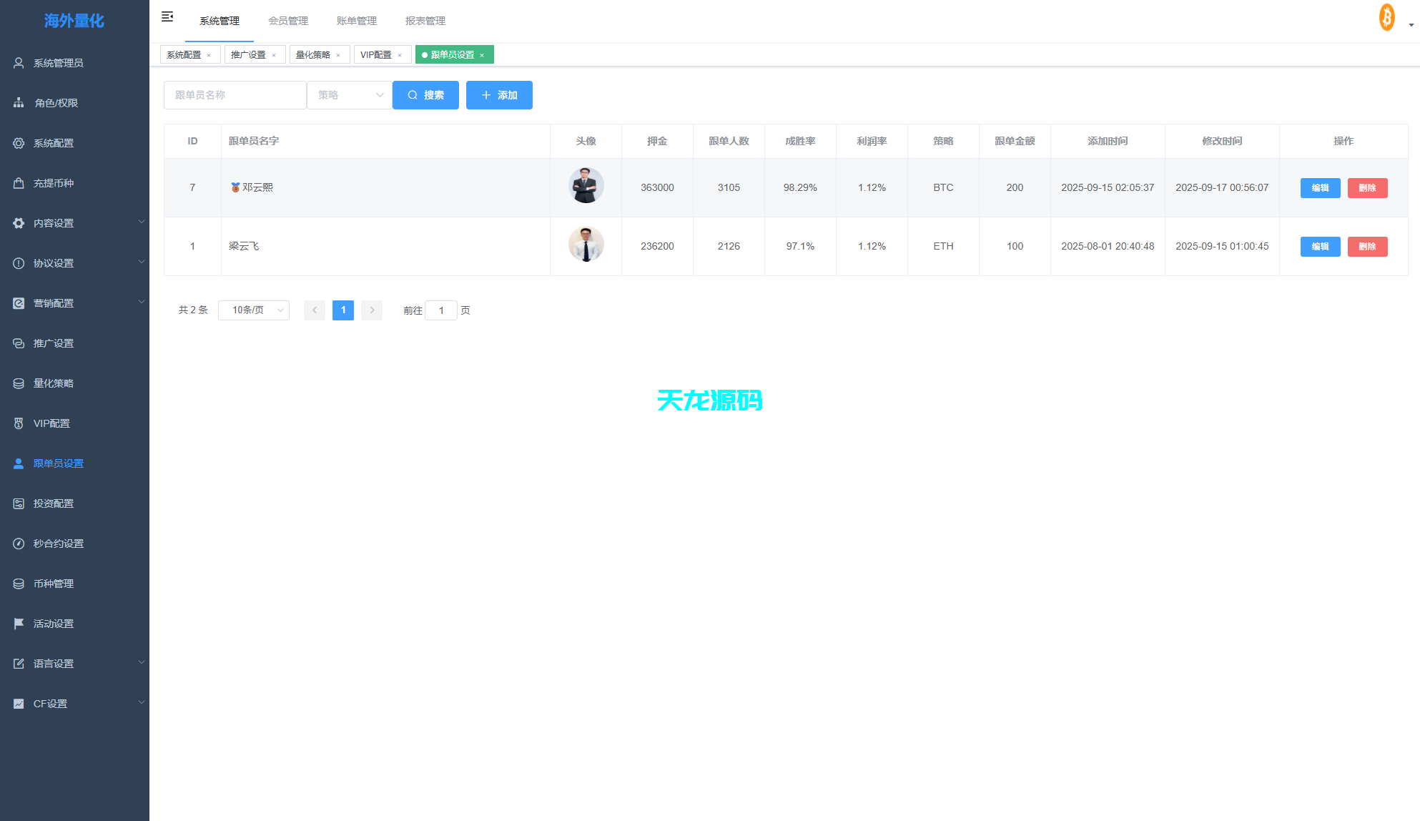Expand the 内容设置 sidebar menu
Screen dimensions: 1420x821
pyautogui.click(x=52, y=222)
